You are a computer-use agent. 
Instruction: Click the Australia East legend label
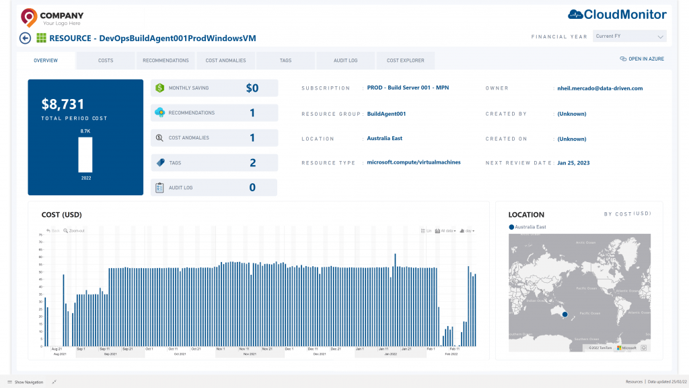530,227
